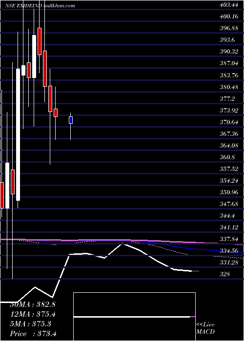Click the 380.48 price axis label
Screen dimensions: 244x341
pos(228,87)
